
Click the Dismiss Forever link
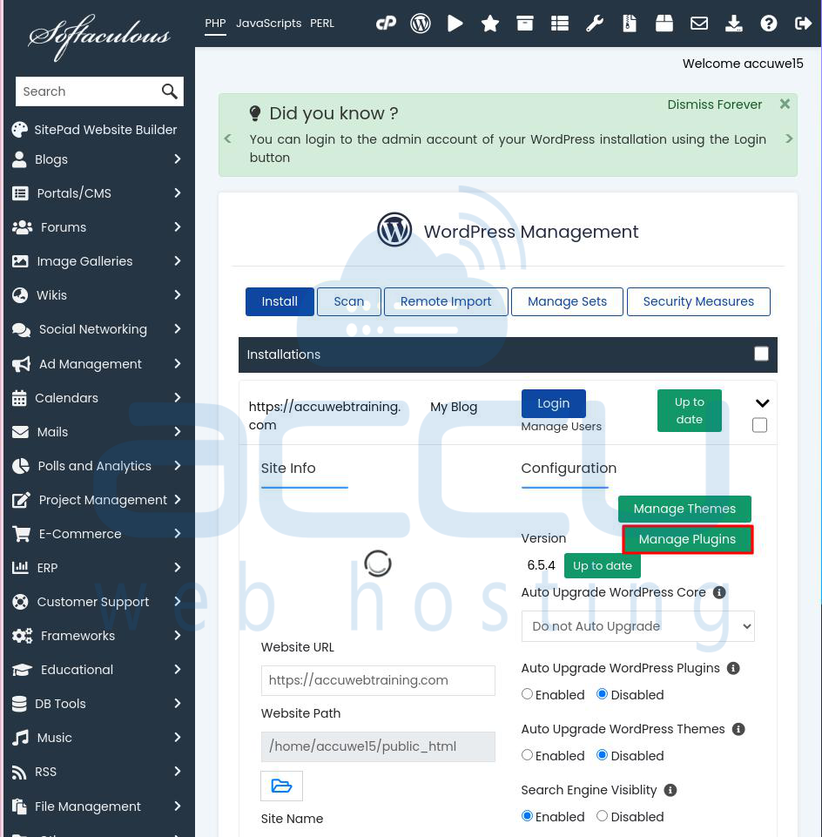coord(714,105)
